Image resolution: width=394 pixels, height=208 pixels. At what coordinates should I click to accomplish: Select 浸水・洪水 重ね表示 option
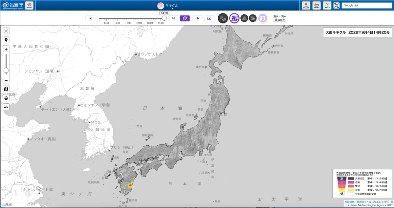click(x=280, y=18)
